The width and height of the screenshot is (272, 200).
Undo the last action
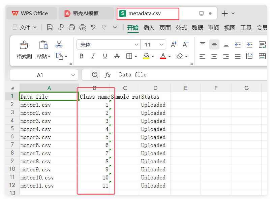tap(93, 27)
